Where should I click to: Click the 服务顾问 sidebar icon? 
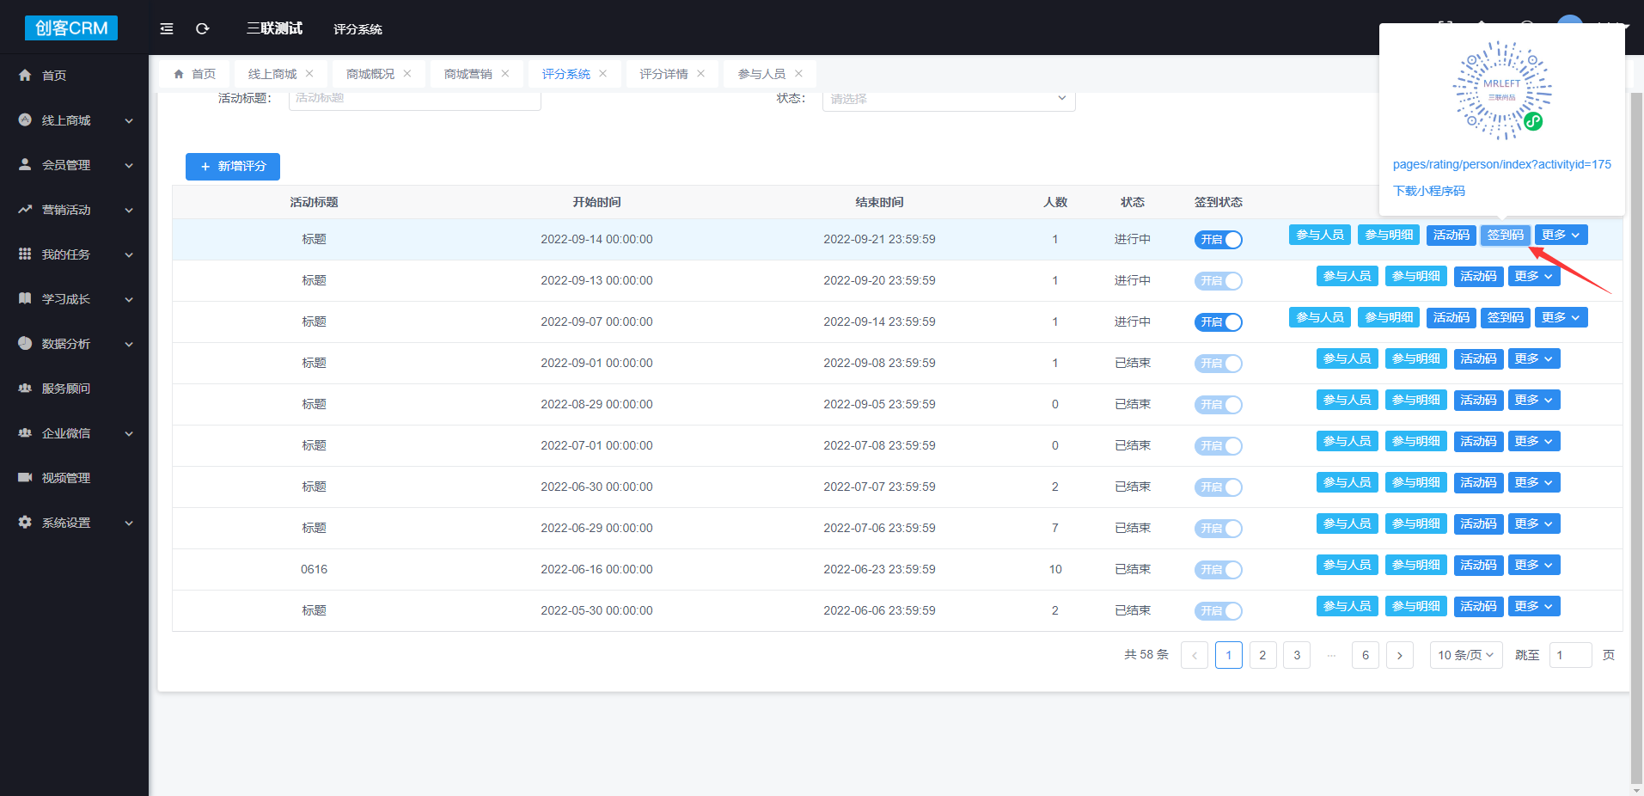[x=25, y=389]
